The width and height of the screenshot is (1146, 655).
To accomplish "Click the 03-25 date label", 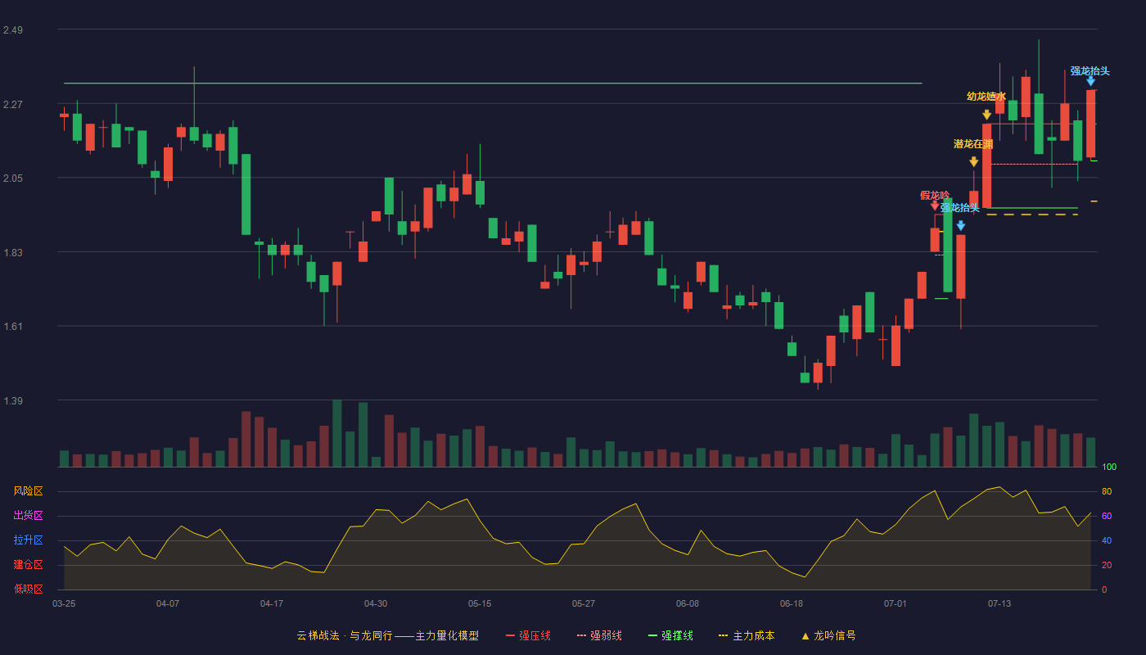I will tap(64, 603).
